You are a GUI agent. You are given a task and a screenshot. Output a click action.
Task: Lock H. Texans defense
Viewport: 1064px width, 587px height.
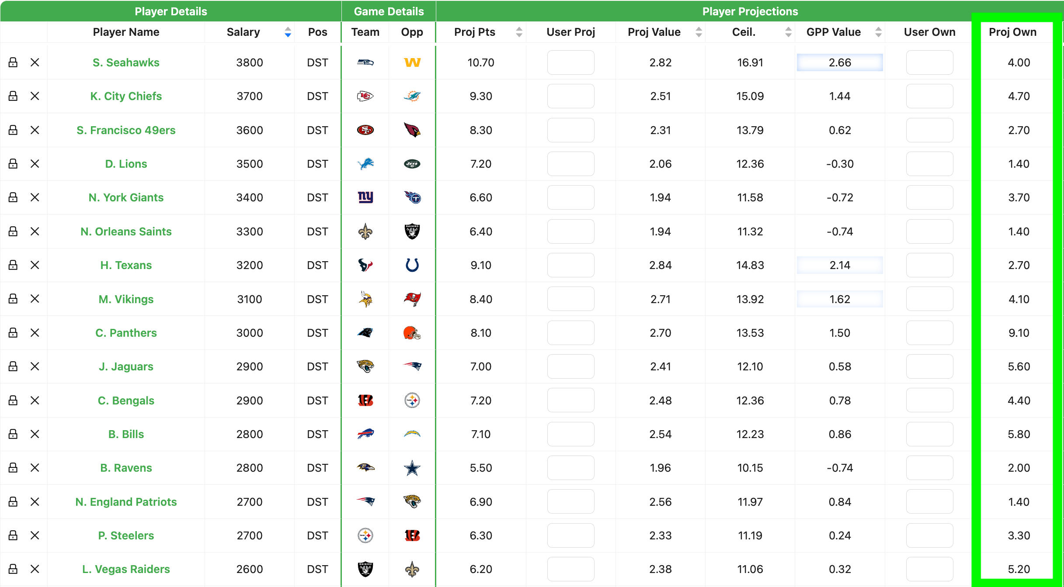point(13,265)
